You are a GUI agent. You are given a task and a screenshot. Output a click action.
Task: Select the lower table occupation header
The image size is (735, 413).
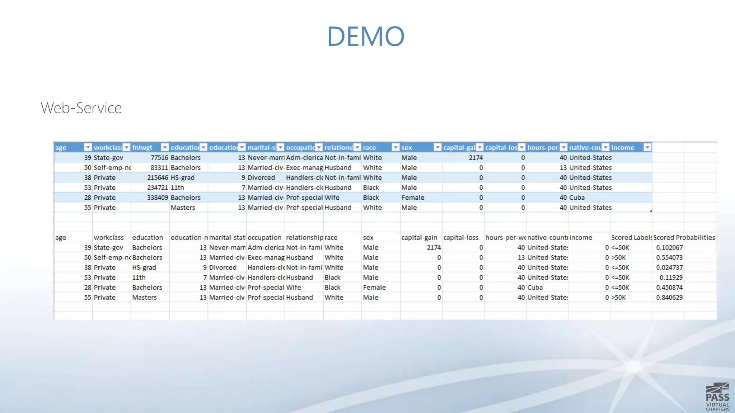[x=266, y=237]
